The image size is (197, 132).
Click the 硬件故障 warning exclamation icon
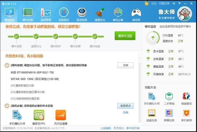pos(7,65)
